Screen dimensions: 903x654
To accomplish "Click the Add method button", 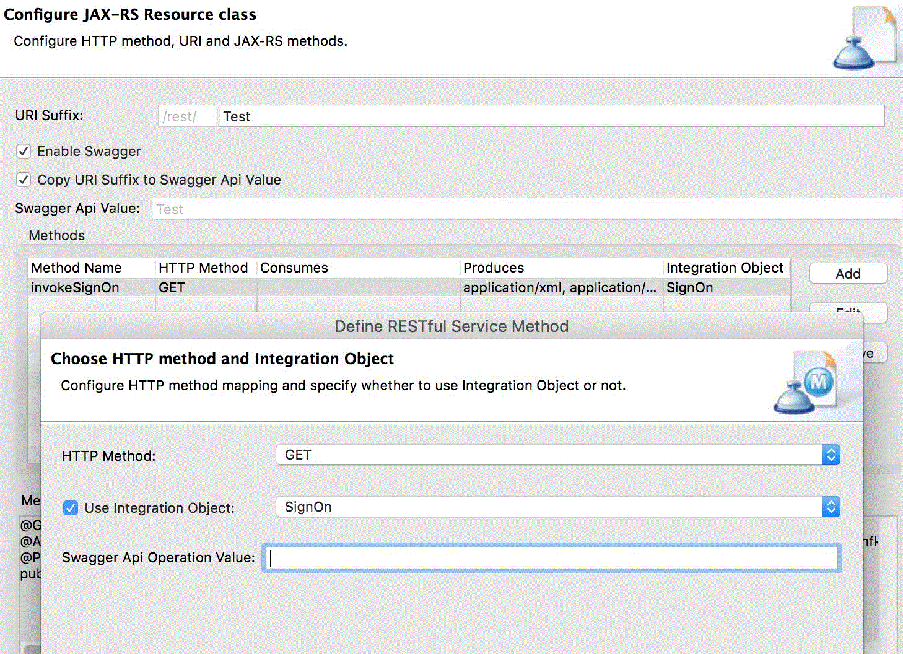I will (x=848, y=274).
